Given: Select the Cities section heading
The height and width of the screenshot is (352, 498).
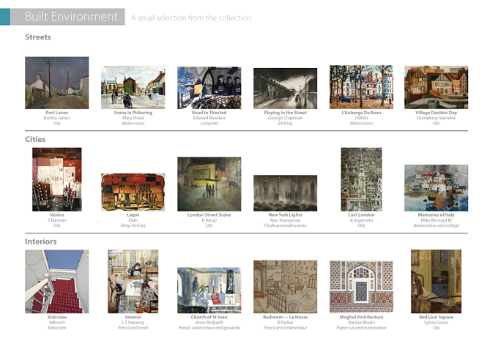Looking at the screenshot, I should (35, 139).
